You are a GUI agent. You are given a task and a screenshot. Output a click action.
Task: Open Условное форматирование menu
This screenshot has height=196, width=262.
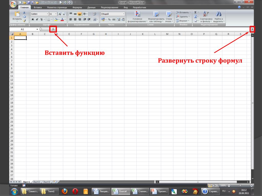click(x=137, y=17)
